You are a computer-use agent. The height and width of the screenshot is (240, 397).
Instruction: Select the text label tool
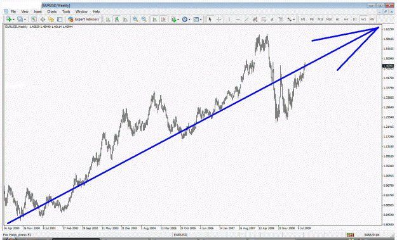coord(281,19)
